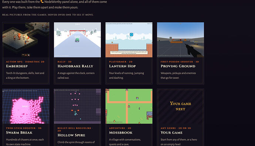Click 'Start from any of them' description
The height and width of the screenshot is (146, 255).
[179, 142]
